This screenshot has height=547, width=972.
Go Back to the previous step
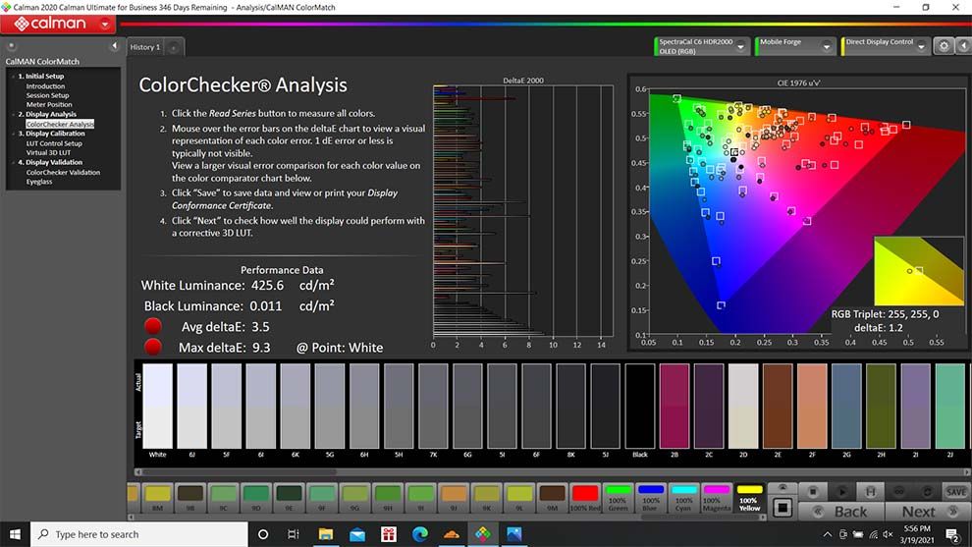(x=841, y=512)
